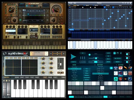Open the SynthMaster Menu button

[x=63, y=77]
